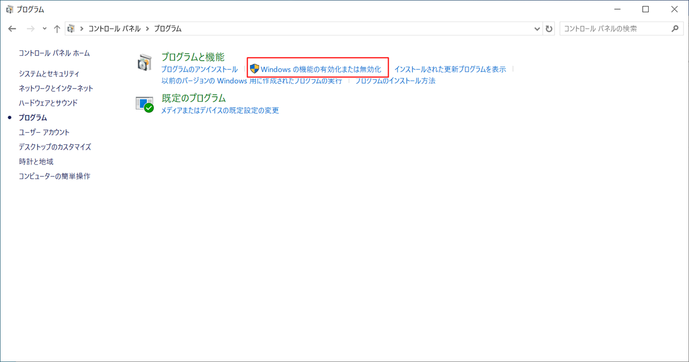Click the shield icon beside Windows の機能
The height and width of the screenshot is (362, 689).
tap(255, 69)
